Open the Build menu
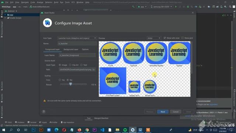Screen dimensions: 236x133 pyautogui.click(x=56, y=2)
